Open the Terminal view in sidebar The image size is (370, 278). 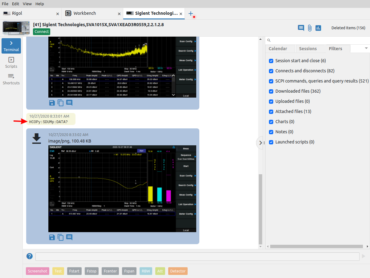(x=11, y=46)
